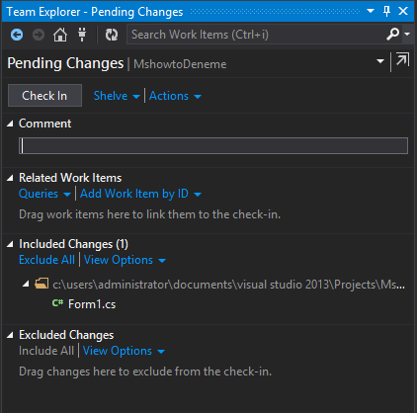
Task: Collapse the project folder path node
Action: click(x=26, y=284)
